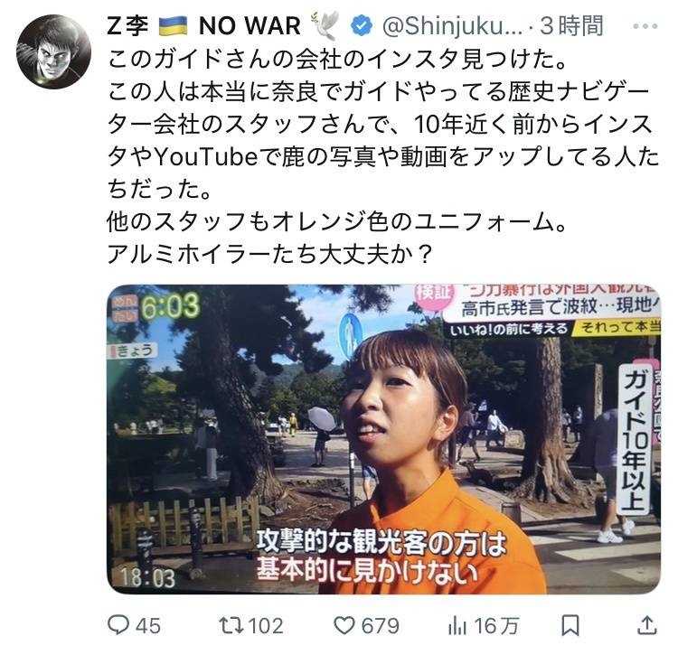Click the 16万 views count

[496, 625]
